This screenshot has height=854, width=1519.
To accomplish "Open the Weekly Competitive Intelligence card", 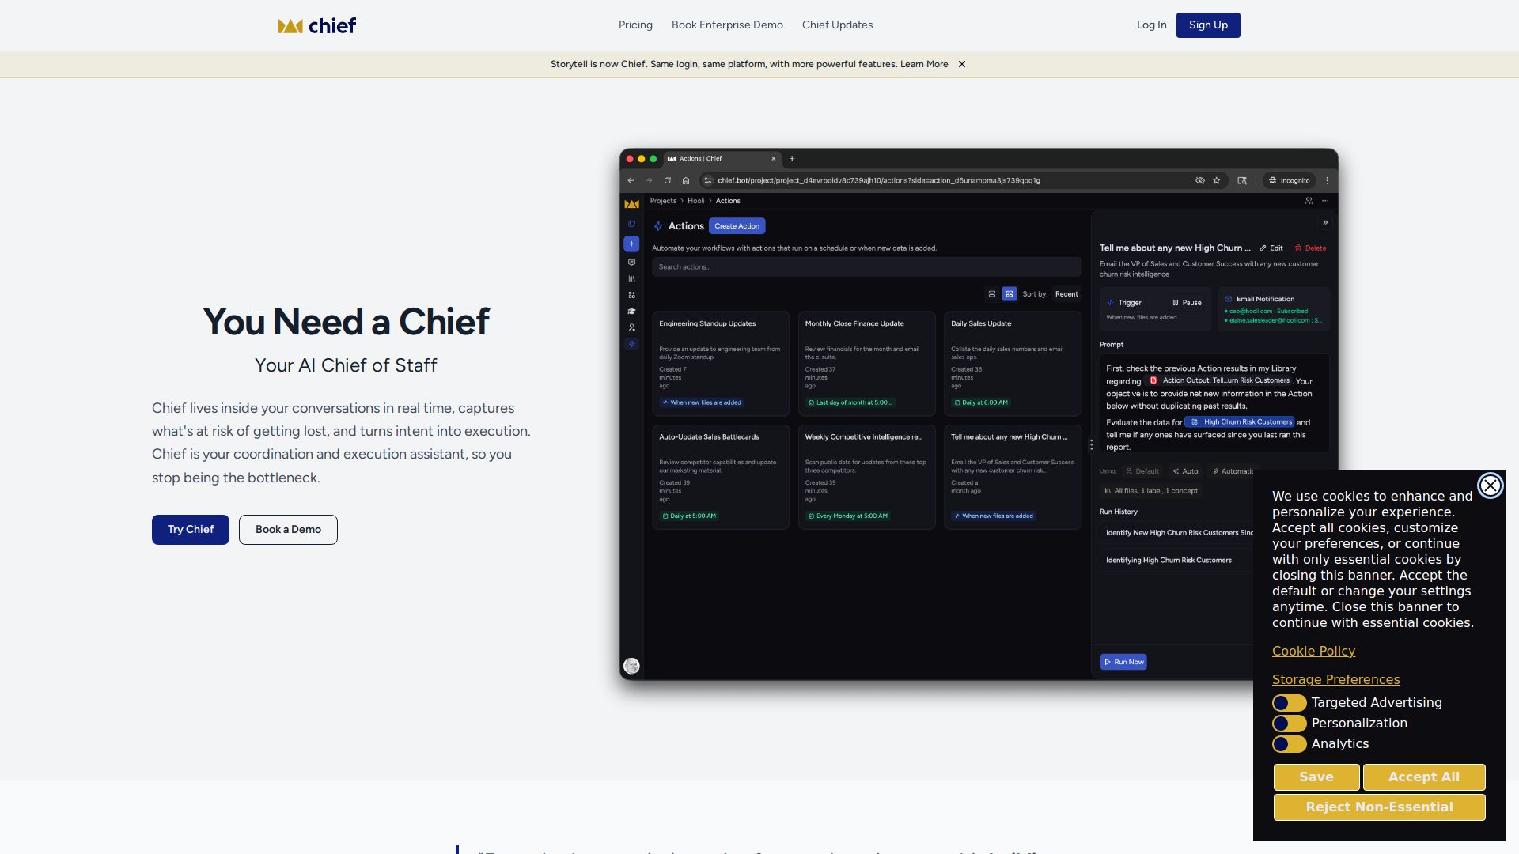I will point(866,477).
